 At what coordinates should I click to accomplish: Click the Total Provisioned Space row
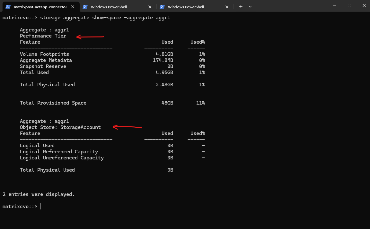click(x=53, y=103)
